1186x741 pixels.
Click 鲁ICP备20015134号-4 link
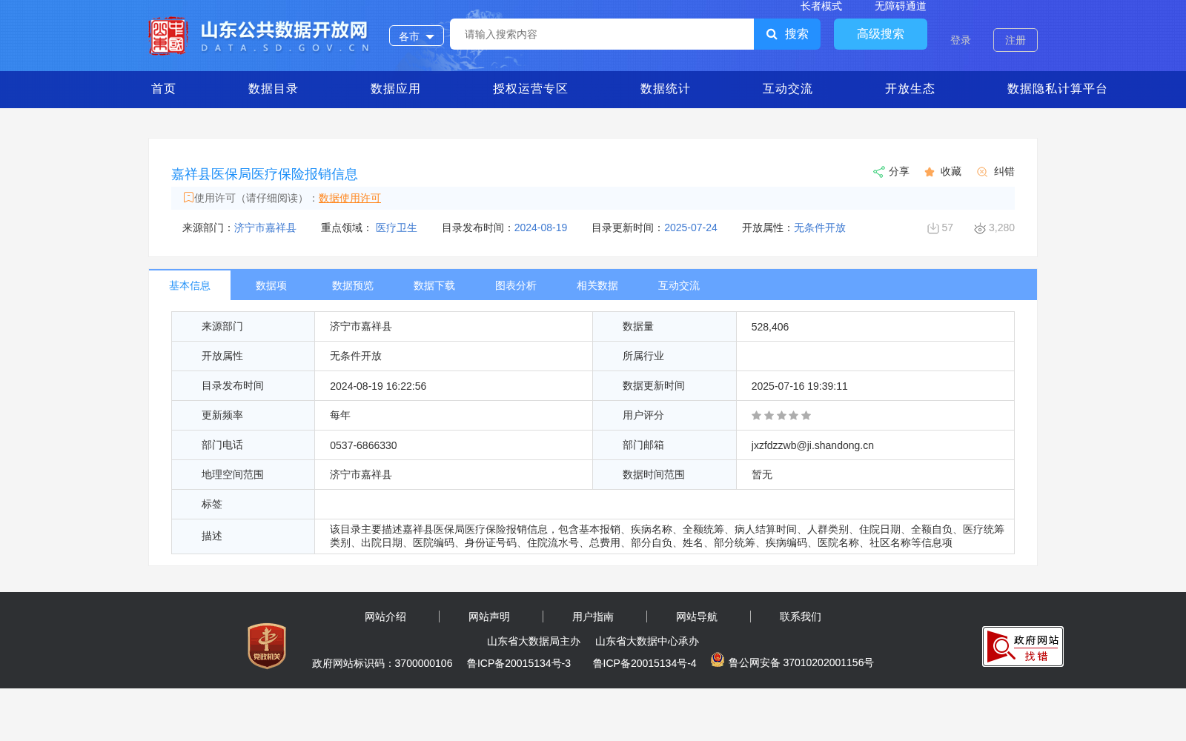tap(645, 663)
